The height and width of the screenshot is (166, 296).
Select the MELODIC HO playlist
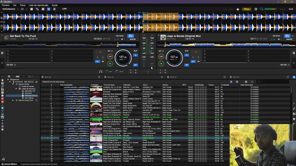(30, 91)
